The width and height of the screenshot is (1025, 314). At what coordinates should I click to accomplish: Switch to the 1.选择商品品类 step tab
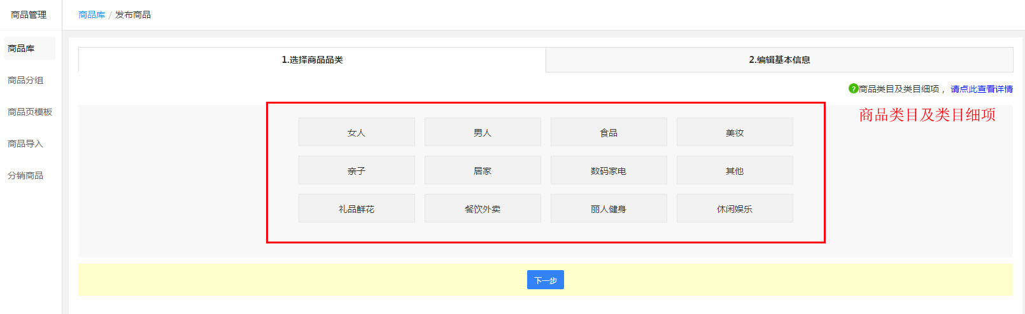pyautogui.click(x=312, y=60)
